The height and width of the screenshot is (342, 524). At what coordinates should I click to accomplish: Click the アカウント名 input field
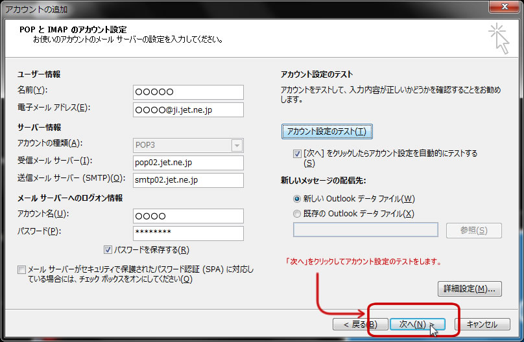(x=187, y=216)
